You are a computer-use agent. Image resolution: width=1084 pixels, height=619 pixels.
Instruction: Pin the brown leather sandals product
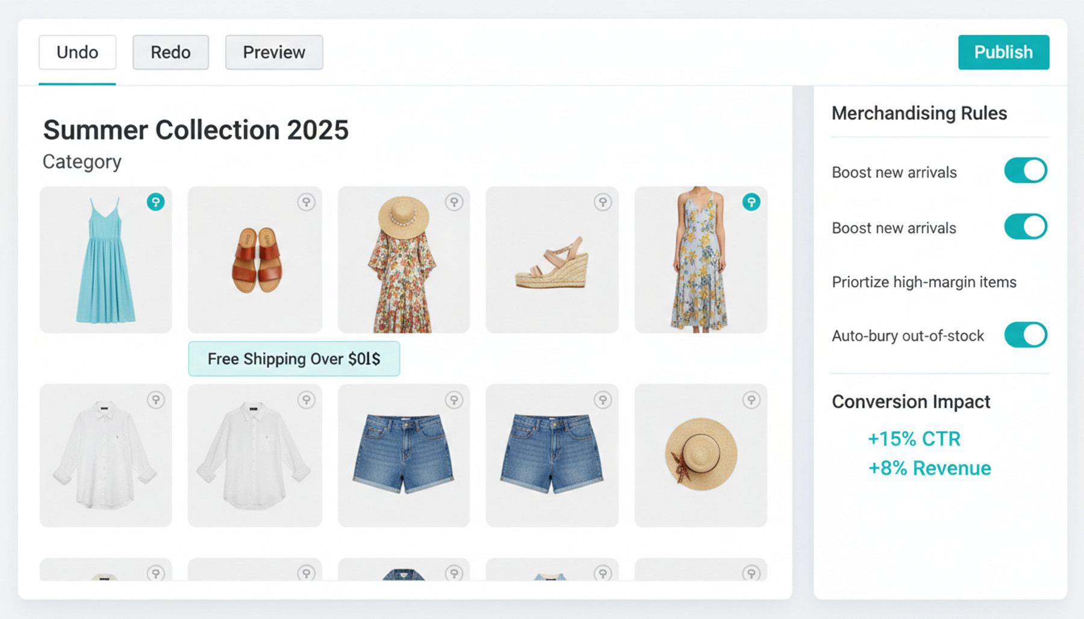(x=306, y=202)
